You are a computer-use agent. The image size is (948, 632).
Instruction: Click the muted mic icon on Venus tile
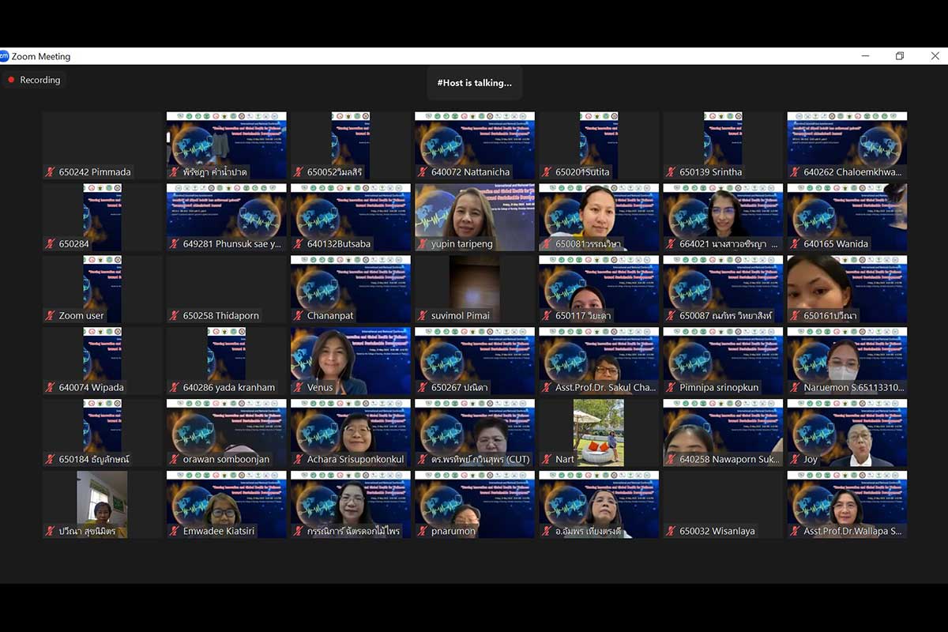tap(299, 388)
